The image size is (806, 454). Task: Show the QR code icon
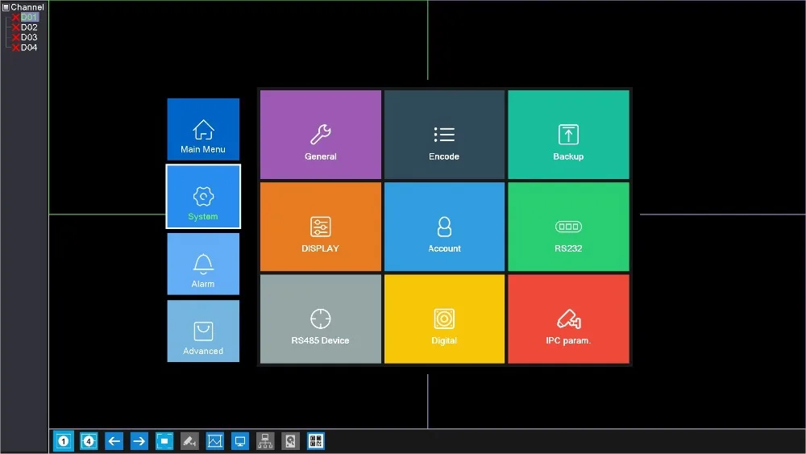(x=316, y=441)
